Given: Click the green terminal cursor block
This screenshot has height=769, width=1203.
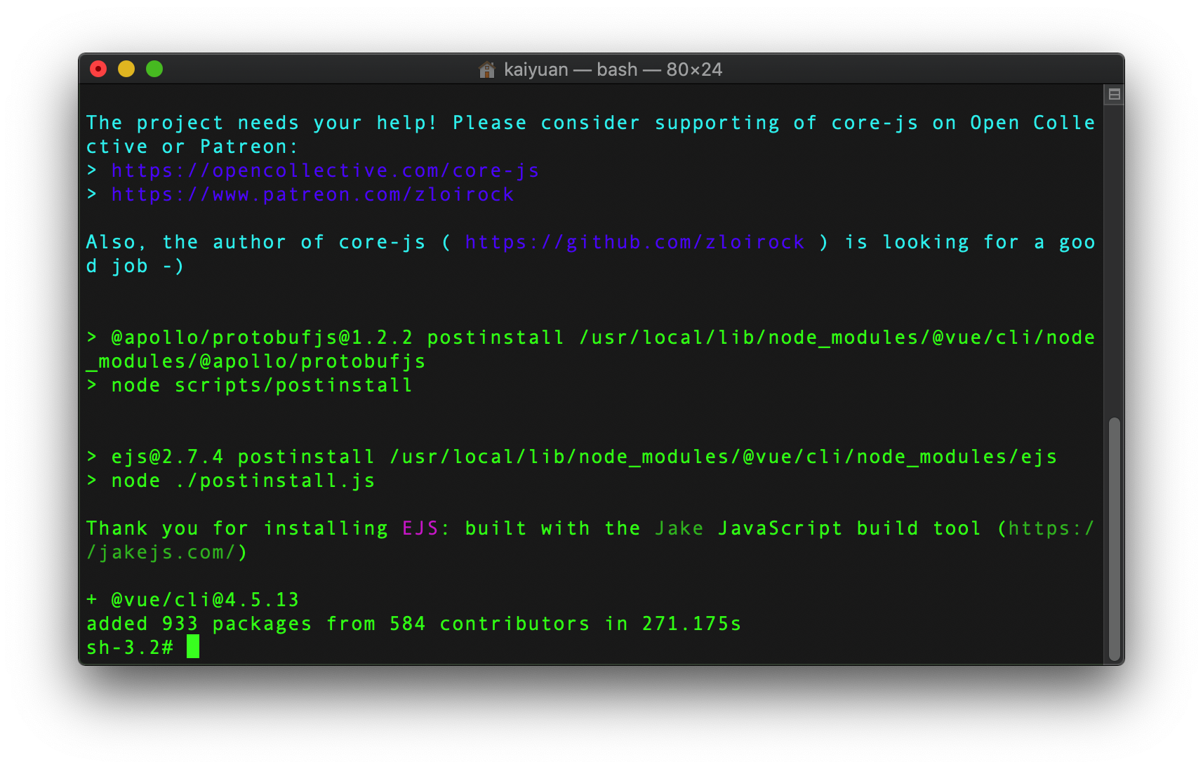Looking at the screenshot, I should pos(193,647).
